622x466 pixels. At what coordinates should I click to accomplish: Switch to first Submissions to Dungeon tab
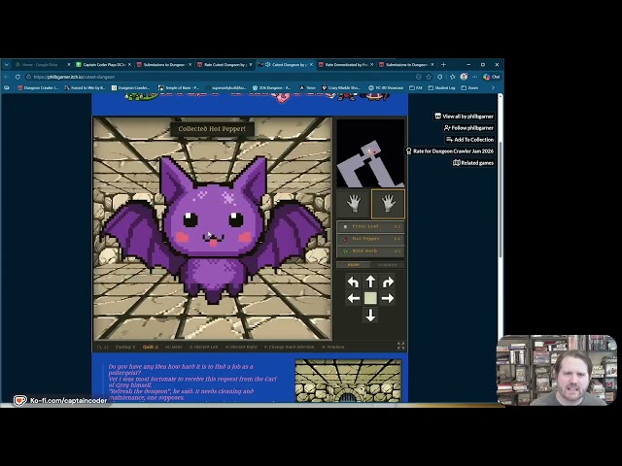tap(163, 65)
